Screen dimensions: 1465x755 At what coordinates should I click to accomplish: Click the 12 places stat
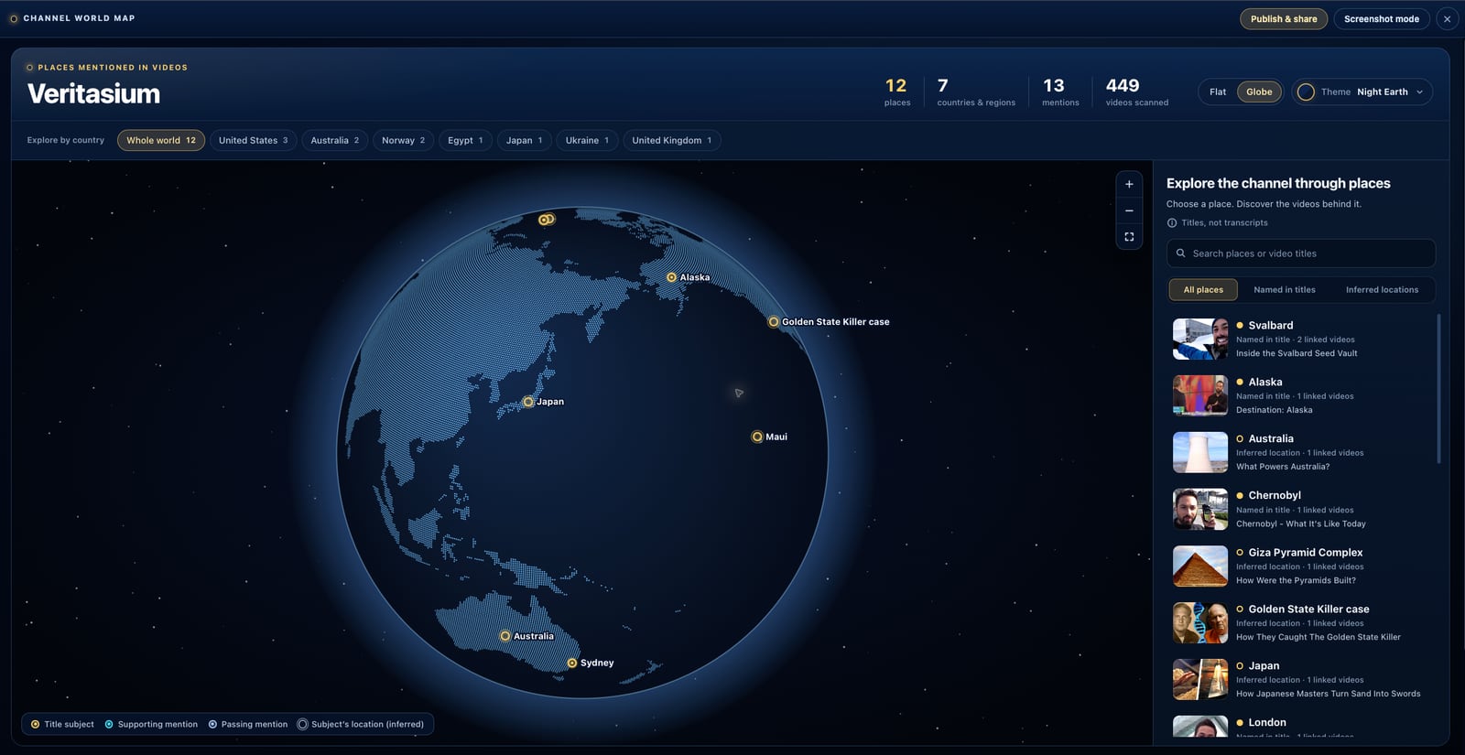[x=896, y=92]
